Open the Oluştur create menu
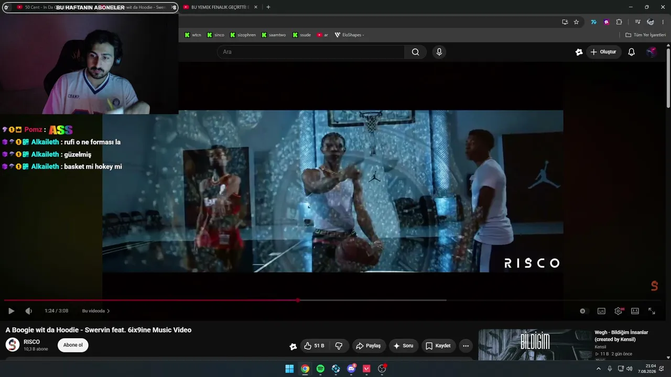 tap(603, 52)
